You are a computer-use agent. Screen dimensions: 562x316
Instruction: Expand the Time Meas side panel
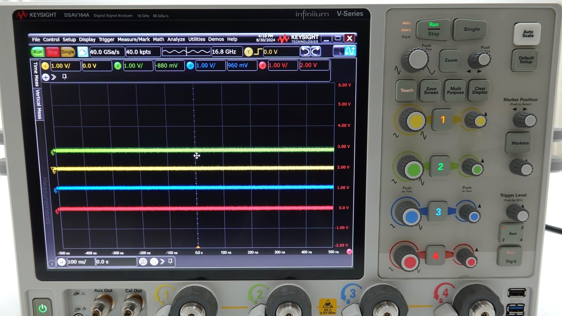(x=36, y=74)
